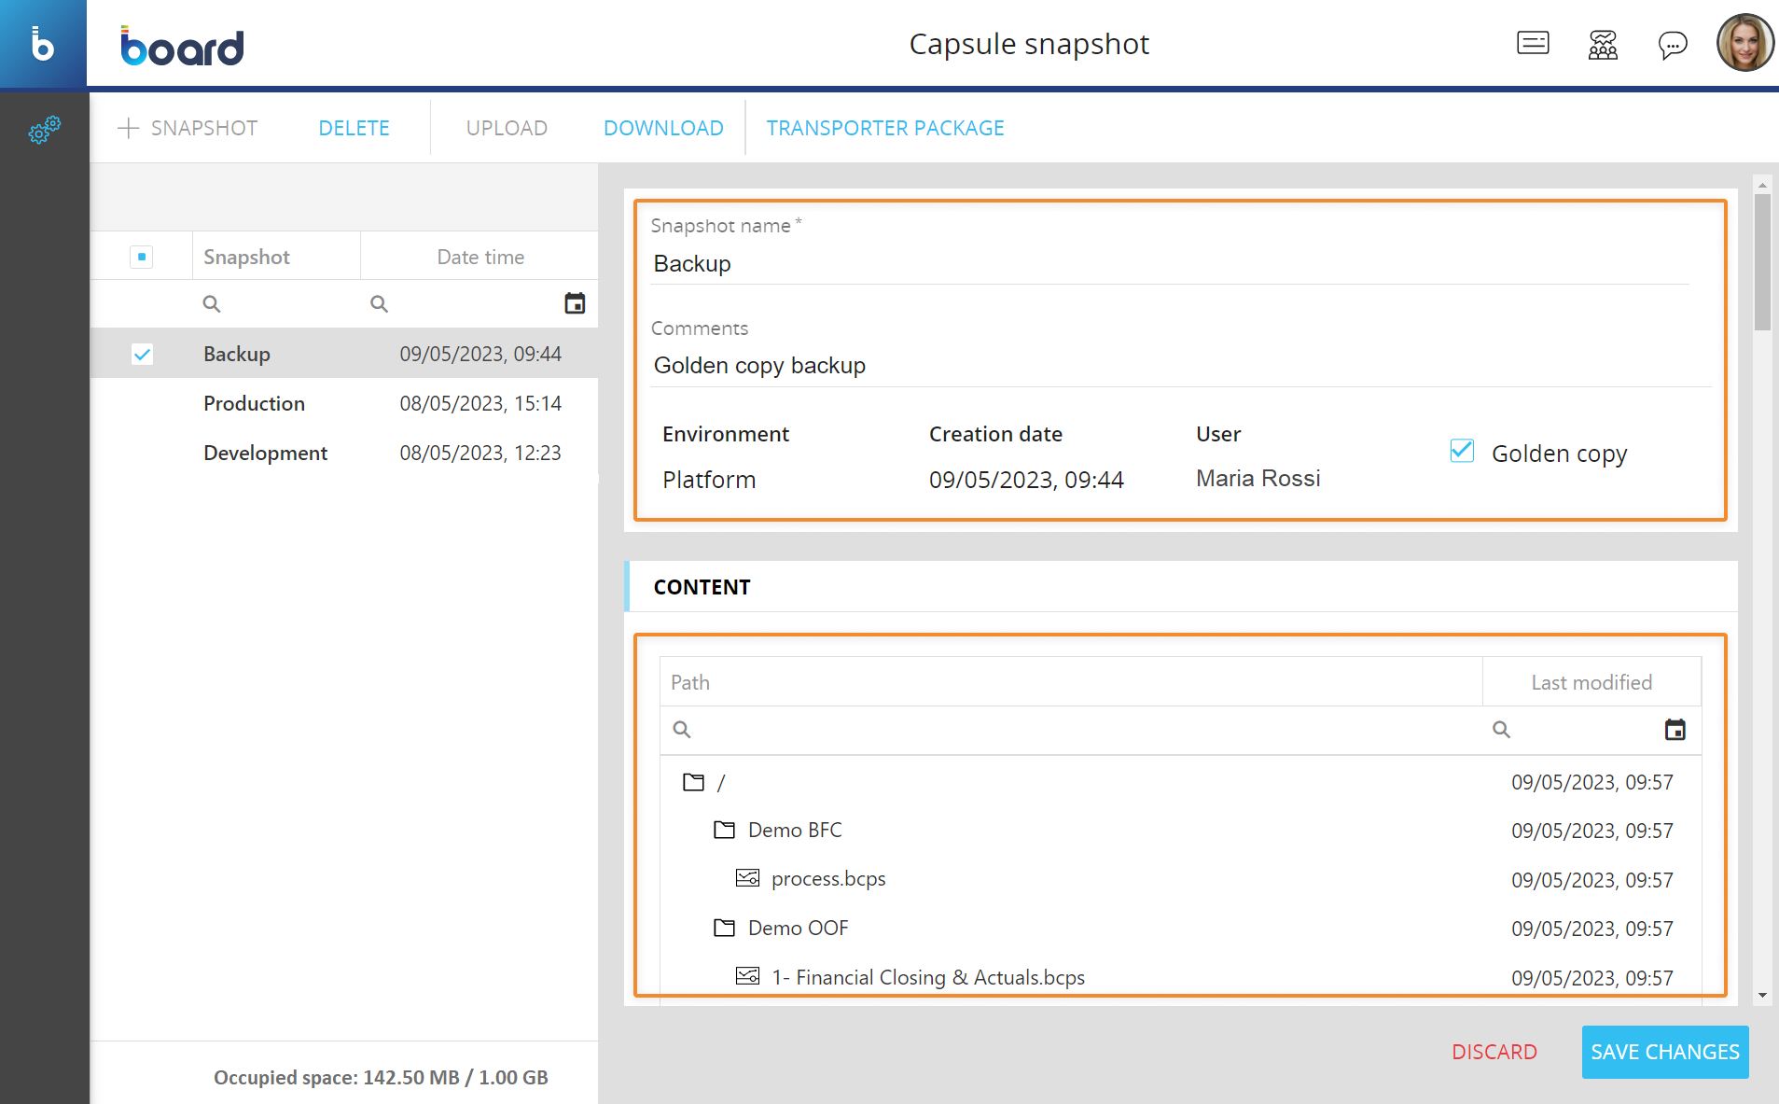
Task: Open the system administration gears icon
Action: (44, 130)
